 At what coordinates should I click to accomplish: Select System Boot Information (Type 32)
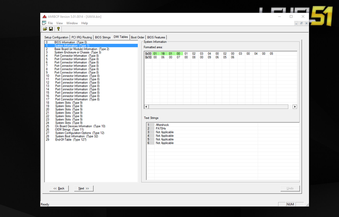(x=91, y=136)
